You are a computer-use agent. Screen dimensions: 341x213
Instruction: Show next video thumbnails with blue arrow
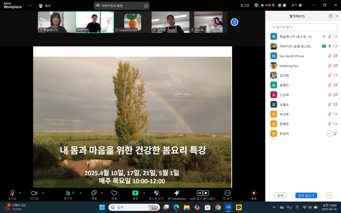click(234, 22)
